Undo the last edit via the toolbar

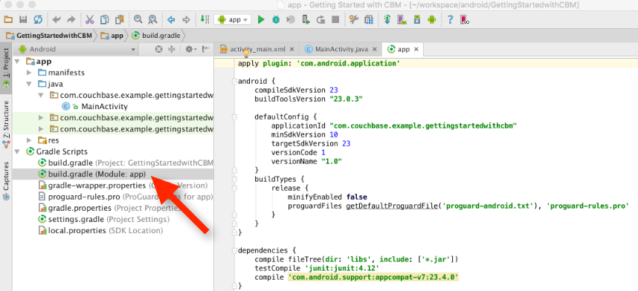tap(57, 19)
